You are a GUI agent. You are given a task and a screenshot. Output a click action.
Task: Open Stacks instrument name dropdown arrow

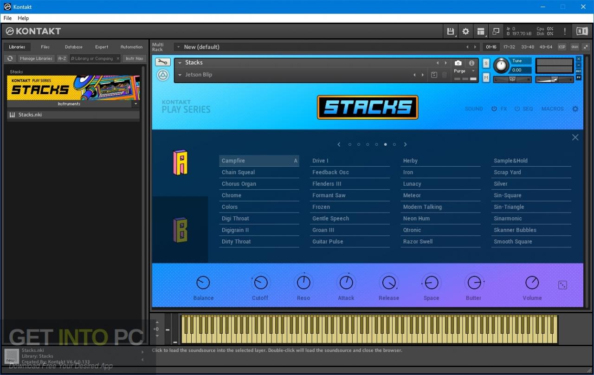click(x=180, y=63)
